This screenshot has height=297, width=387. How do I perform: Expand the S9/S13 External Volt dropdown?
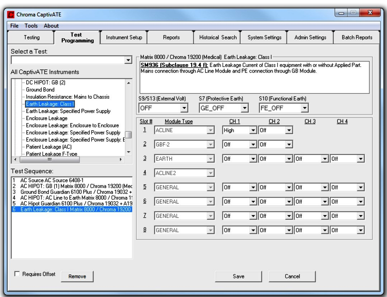tap(184, 107)
